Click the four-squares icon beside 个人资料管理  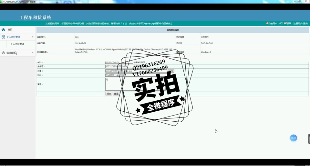pyautogui.click(x=3, y=37)
